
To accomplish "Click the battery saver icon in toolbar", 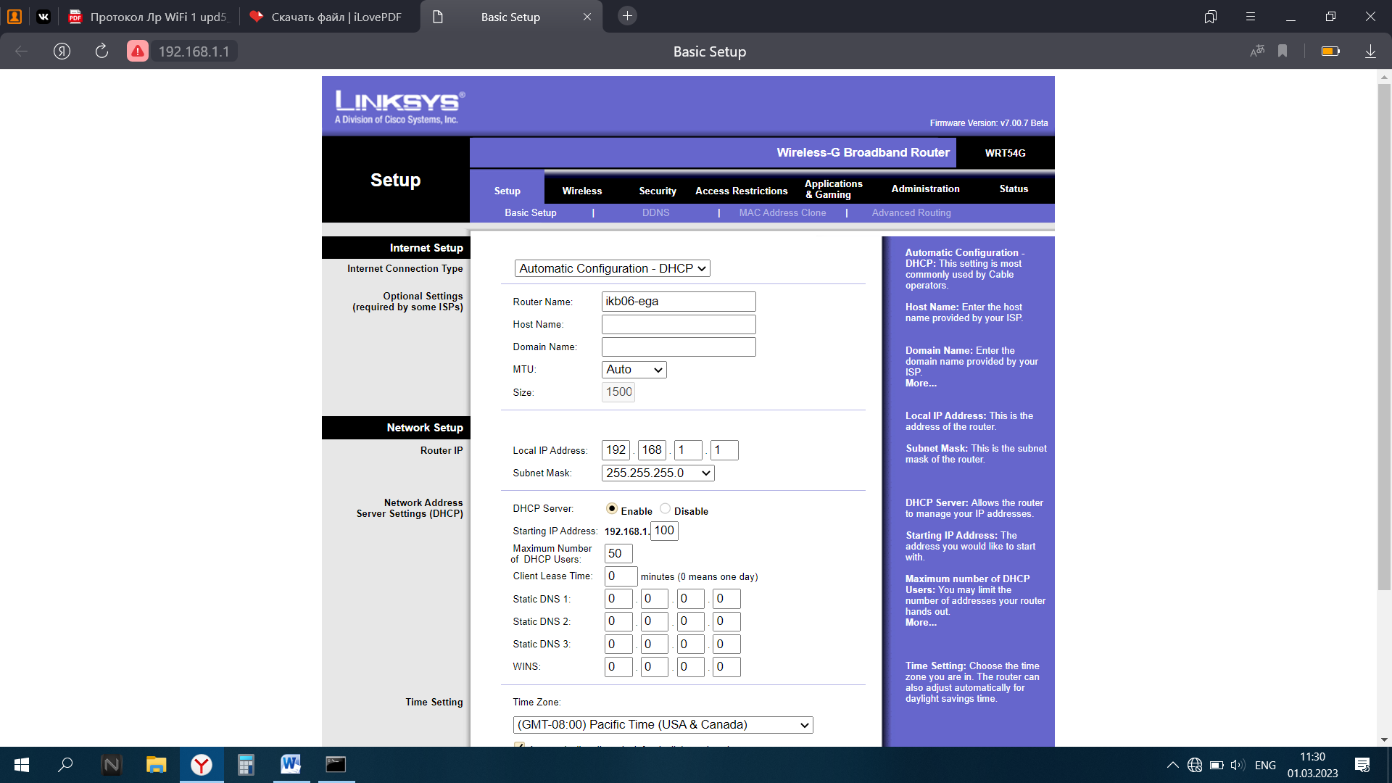I will coord(1330,51).
